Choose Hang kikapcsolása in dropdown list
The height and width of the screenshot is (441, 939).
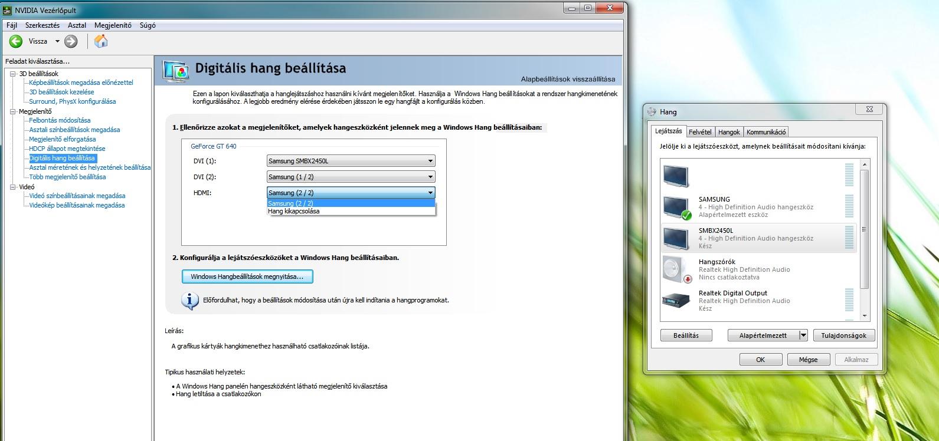click(x=351, y=211)
